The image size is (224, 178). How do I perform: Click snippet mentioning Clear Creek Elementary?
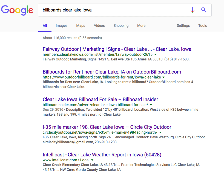coord(121,167)
